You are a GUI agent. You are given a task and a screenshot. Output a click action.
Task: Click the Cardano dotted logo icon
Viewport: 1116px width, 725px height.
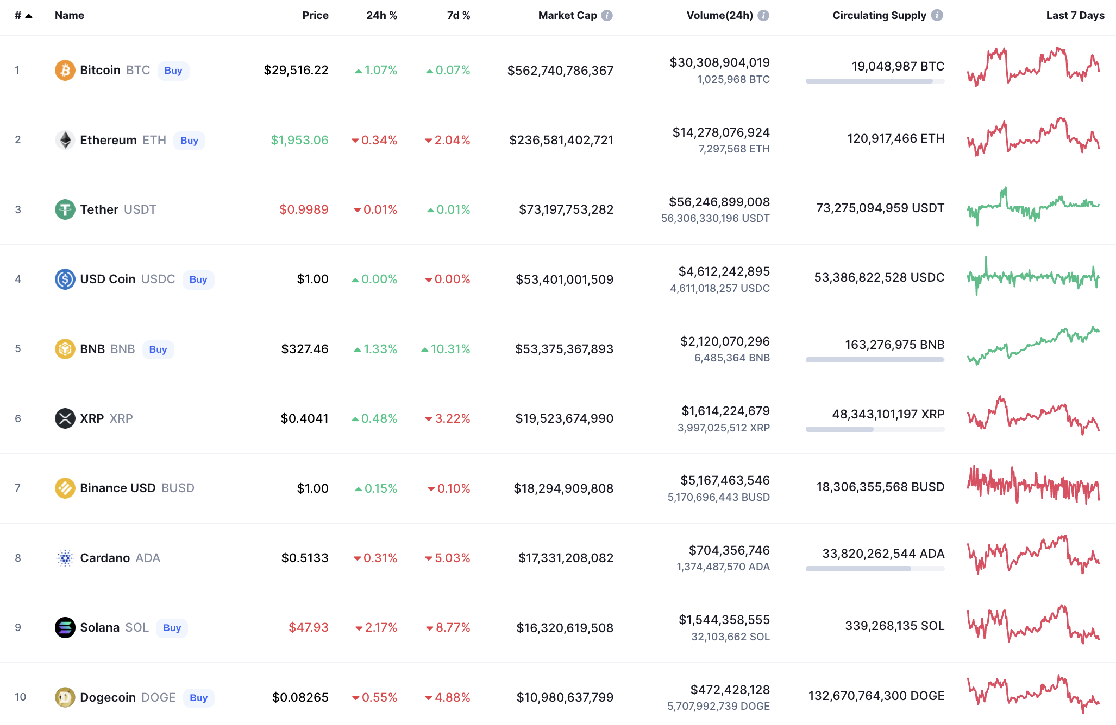(65, 558)
